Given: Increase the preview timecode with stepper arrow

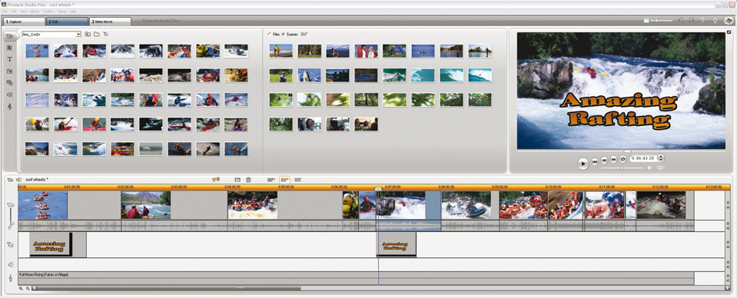Looking at the screenshot, I should pos(662,157).
